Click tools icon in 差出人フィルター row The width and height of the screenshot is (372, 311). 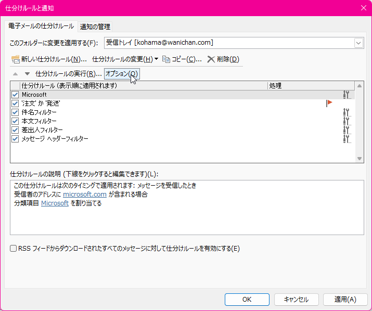(x=347, y=130)
